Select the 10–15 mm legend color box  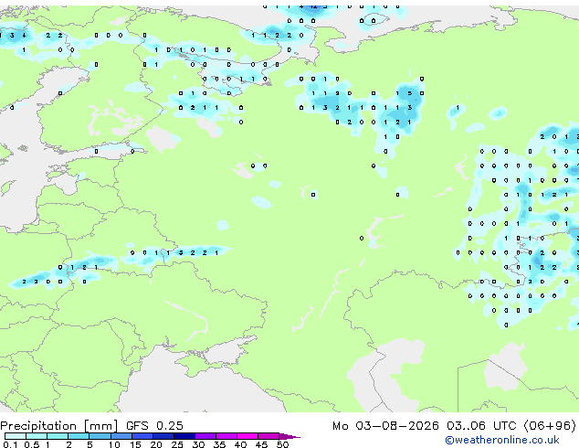pyautogui.click(x=121, y=436)
